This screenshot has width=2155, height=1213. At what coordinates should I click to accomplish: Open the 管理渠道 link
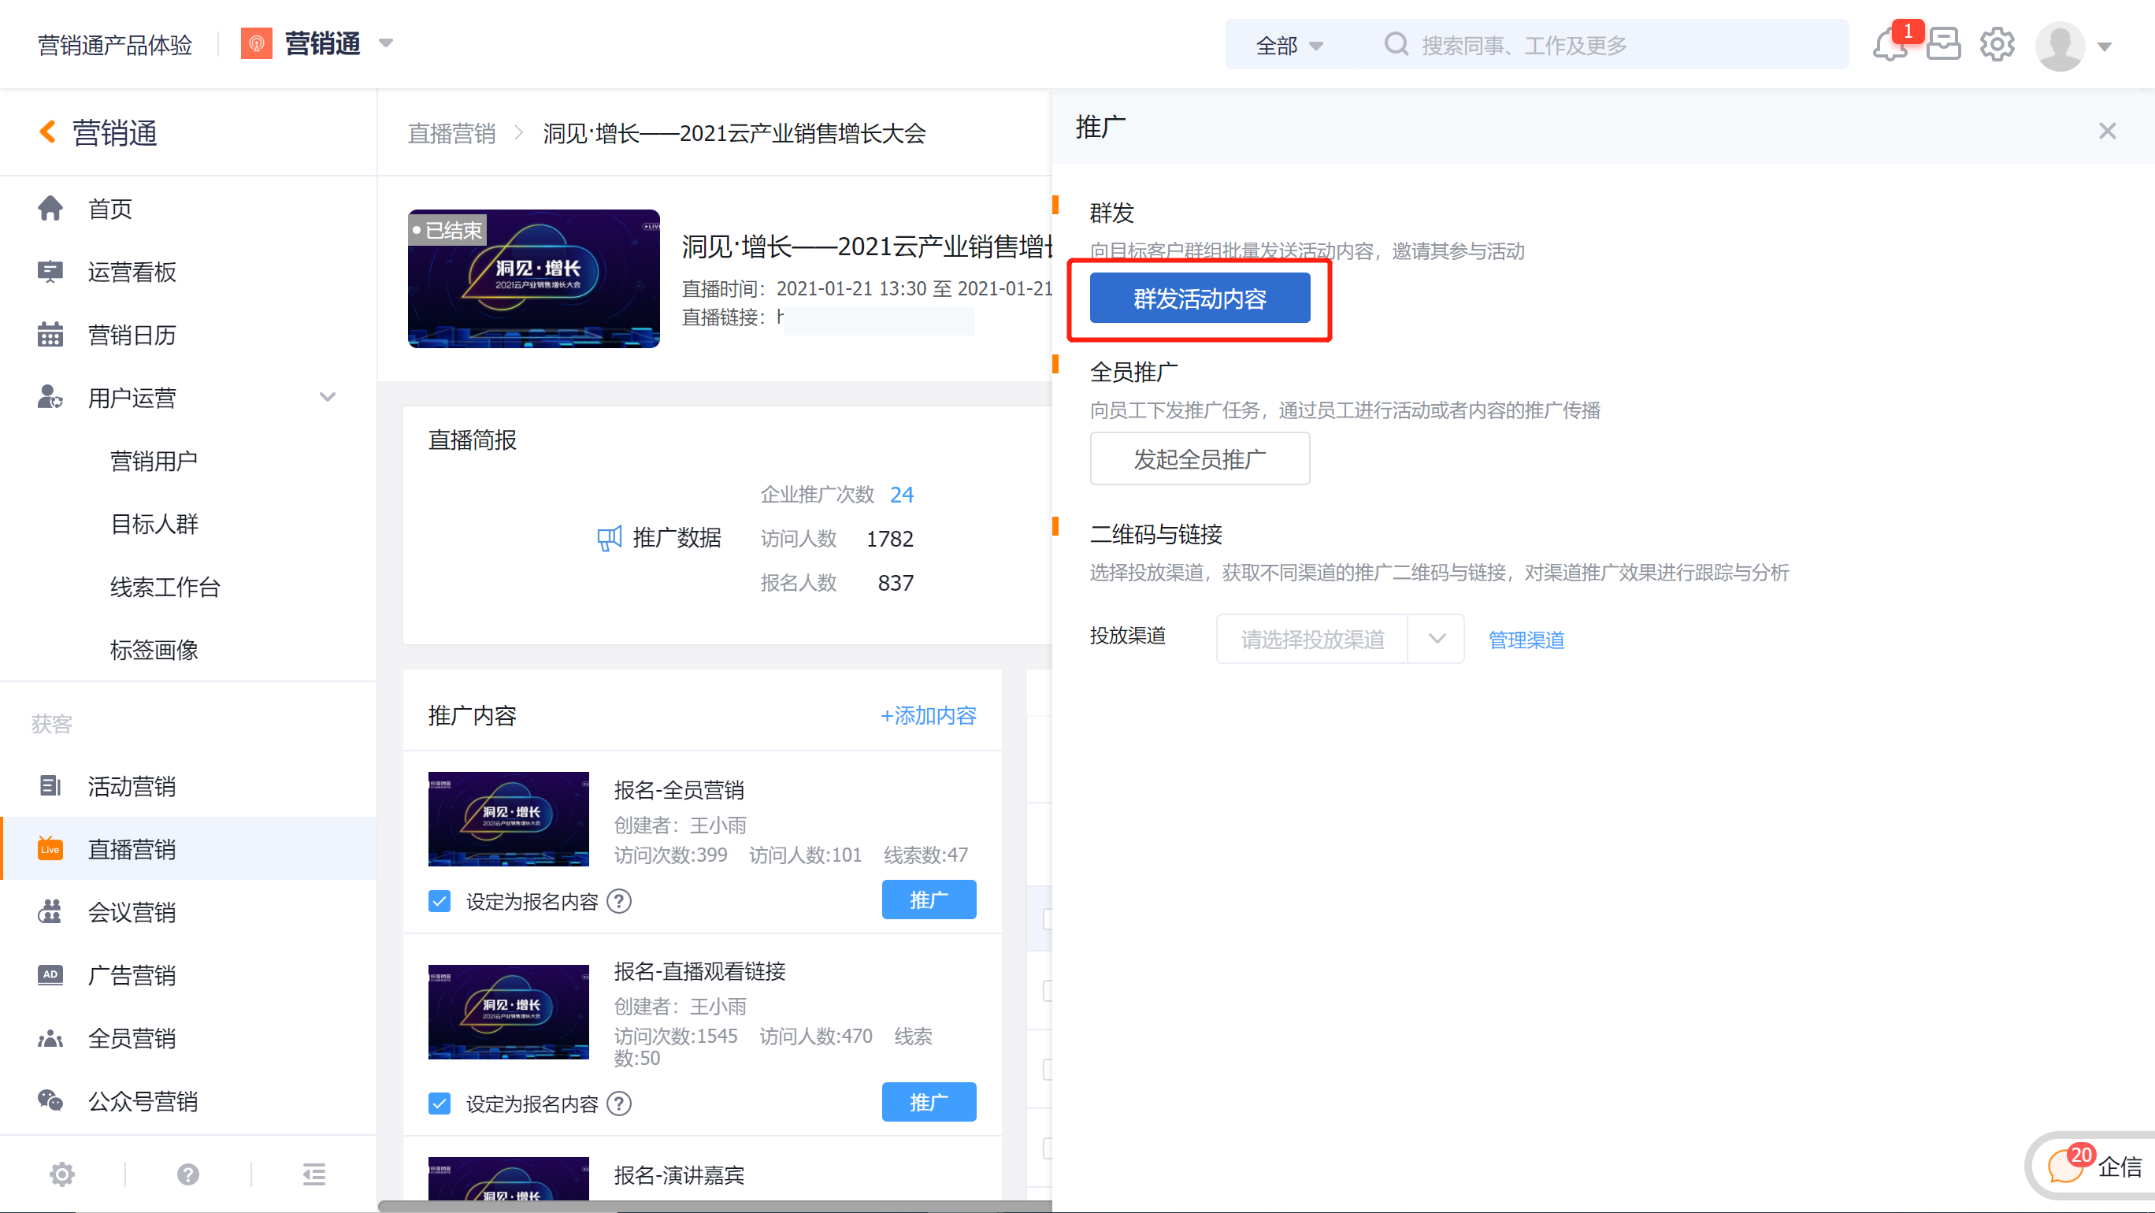[x=1526, y=639]
